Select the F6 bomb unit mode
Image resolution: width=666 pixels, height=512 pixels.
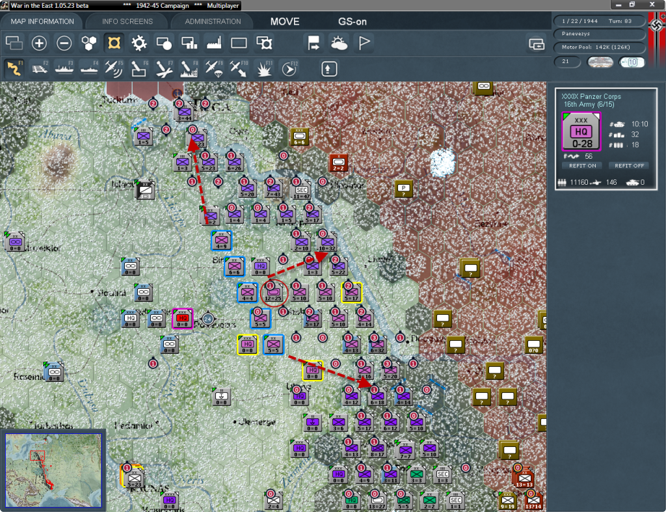tap(139, 69)
